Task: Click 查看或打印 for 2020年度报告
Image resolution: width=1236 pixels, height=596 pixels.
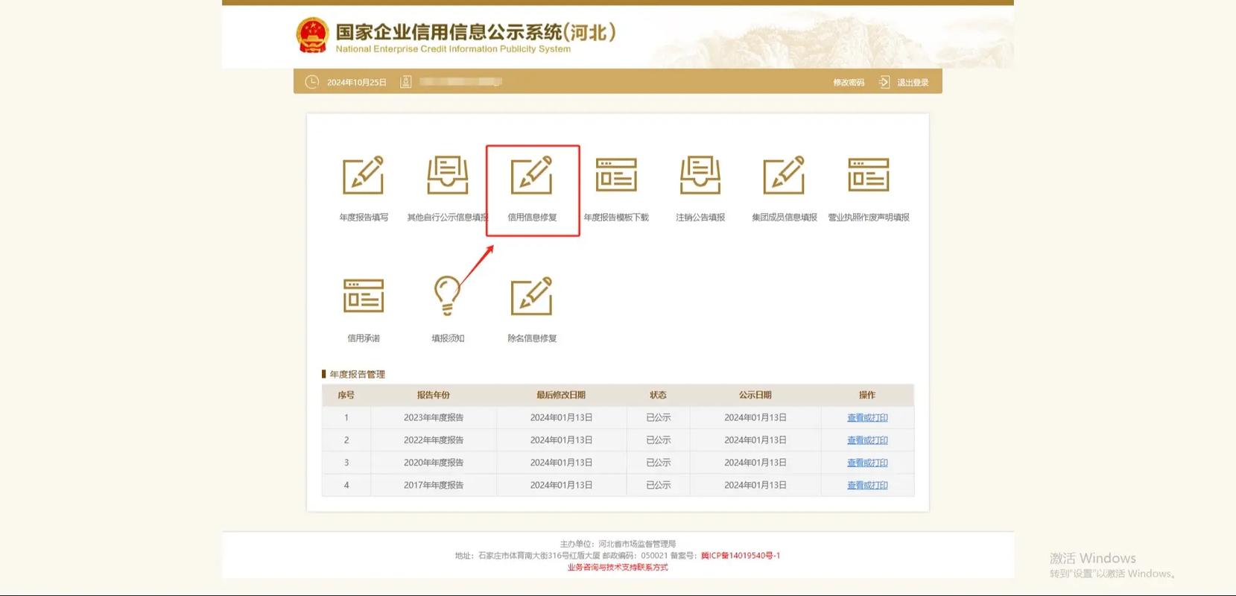Action: coord(867,463)
